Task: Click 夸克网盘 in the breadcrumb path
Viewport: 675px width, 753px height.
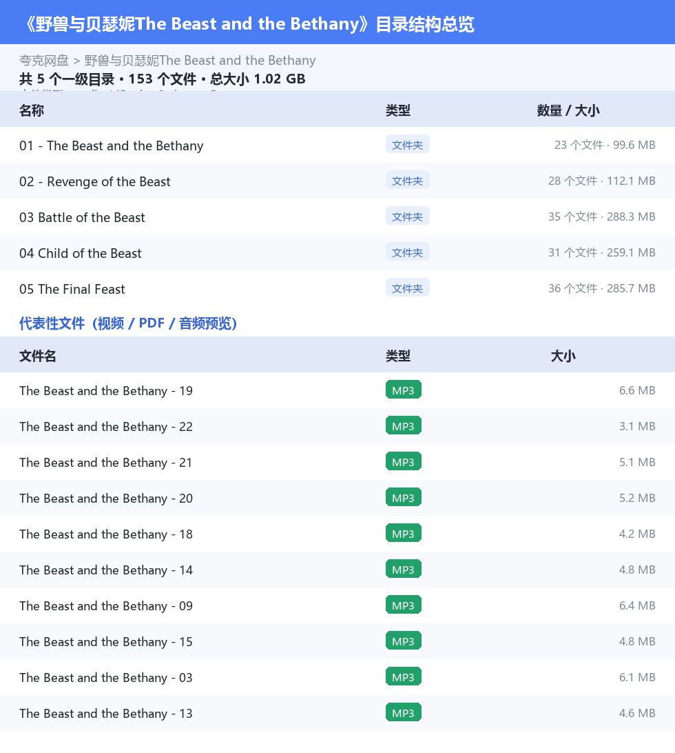Action: (44, 61)
